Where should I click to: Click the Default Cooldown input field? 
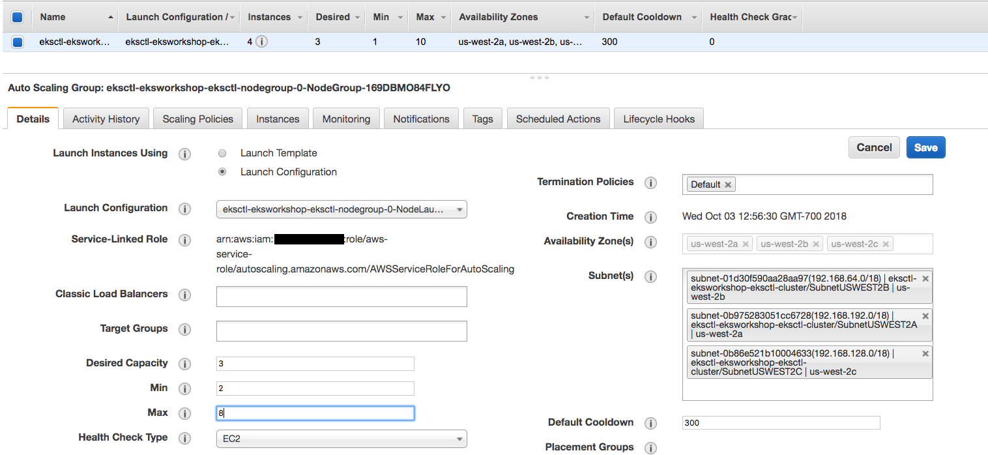pyautogui.click(x=781, y=423)
